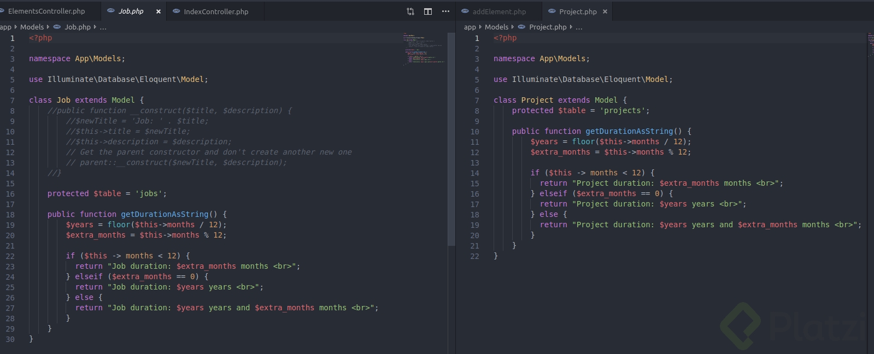Viewport: 874px width, 354px height.
Task: Click the PHP icon on IndexController.php tab
Action: click(x=177, y=11)
